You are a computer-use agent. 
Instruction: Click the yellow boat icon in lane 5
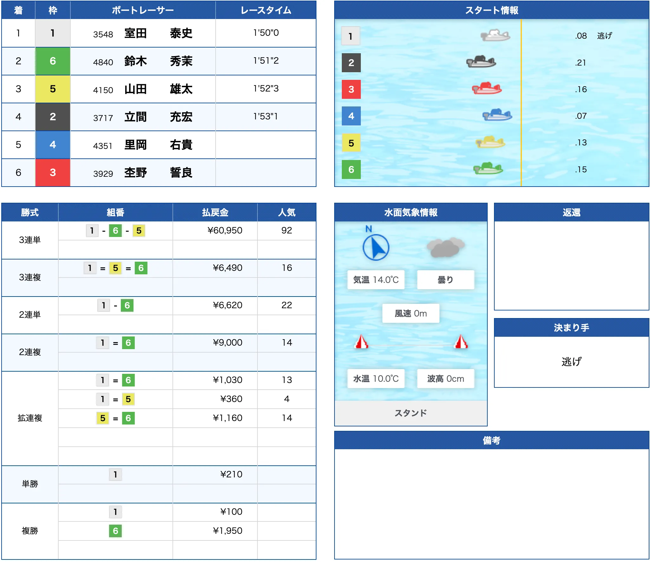point(490,142)
